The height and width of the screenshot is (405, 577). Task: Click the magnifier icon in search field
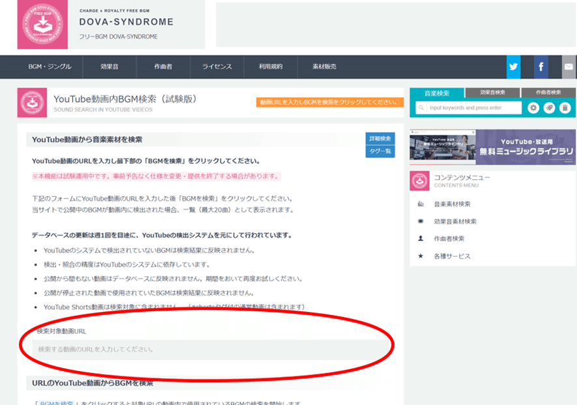421,108
